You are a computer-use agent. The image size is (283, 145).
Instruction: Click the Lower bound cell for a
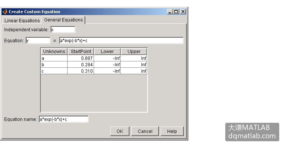coord(107,58)
